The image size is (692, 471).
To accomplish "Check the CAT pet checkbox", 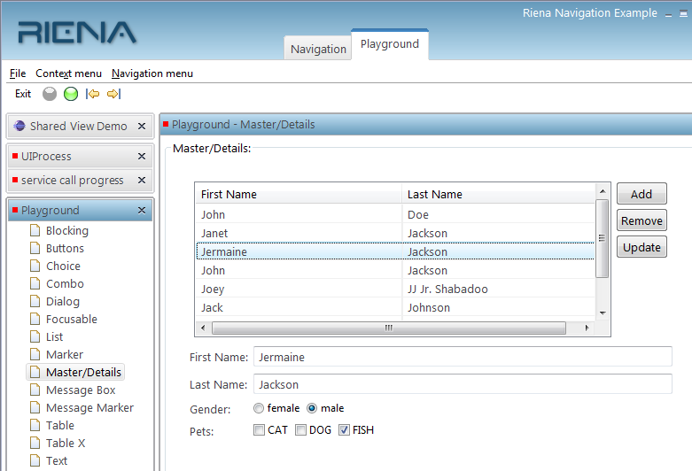I will [x=259, y=431].
